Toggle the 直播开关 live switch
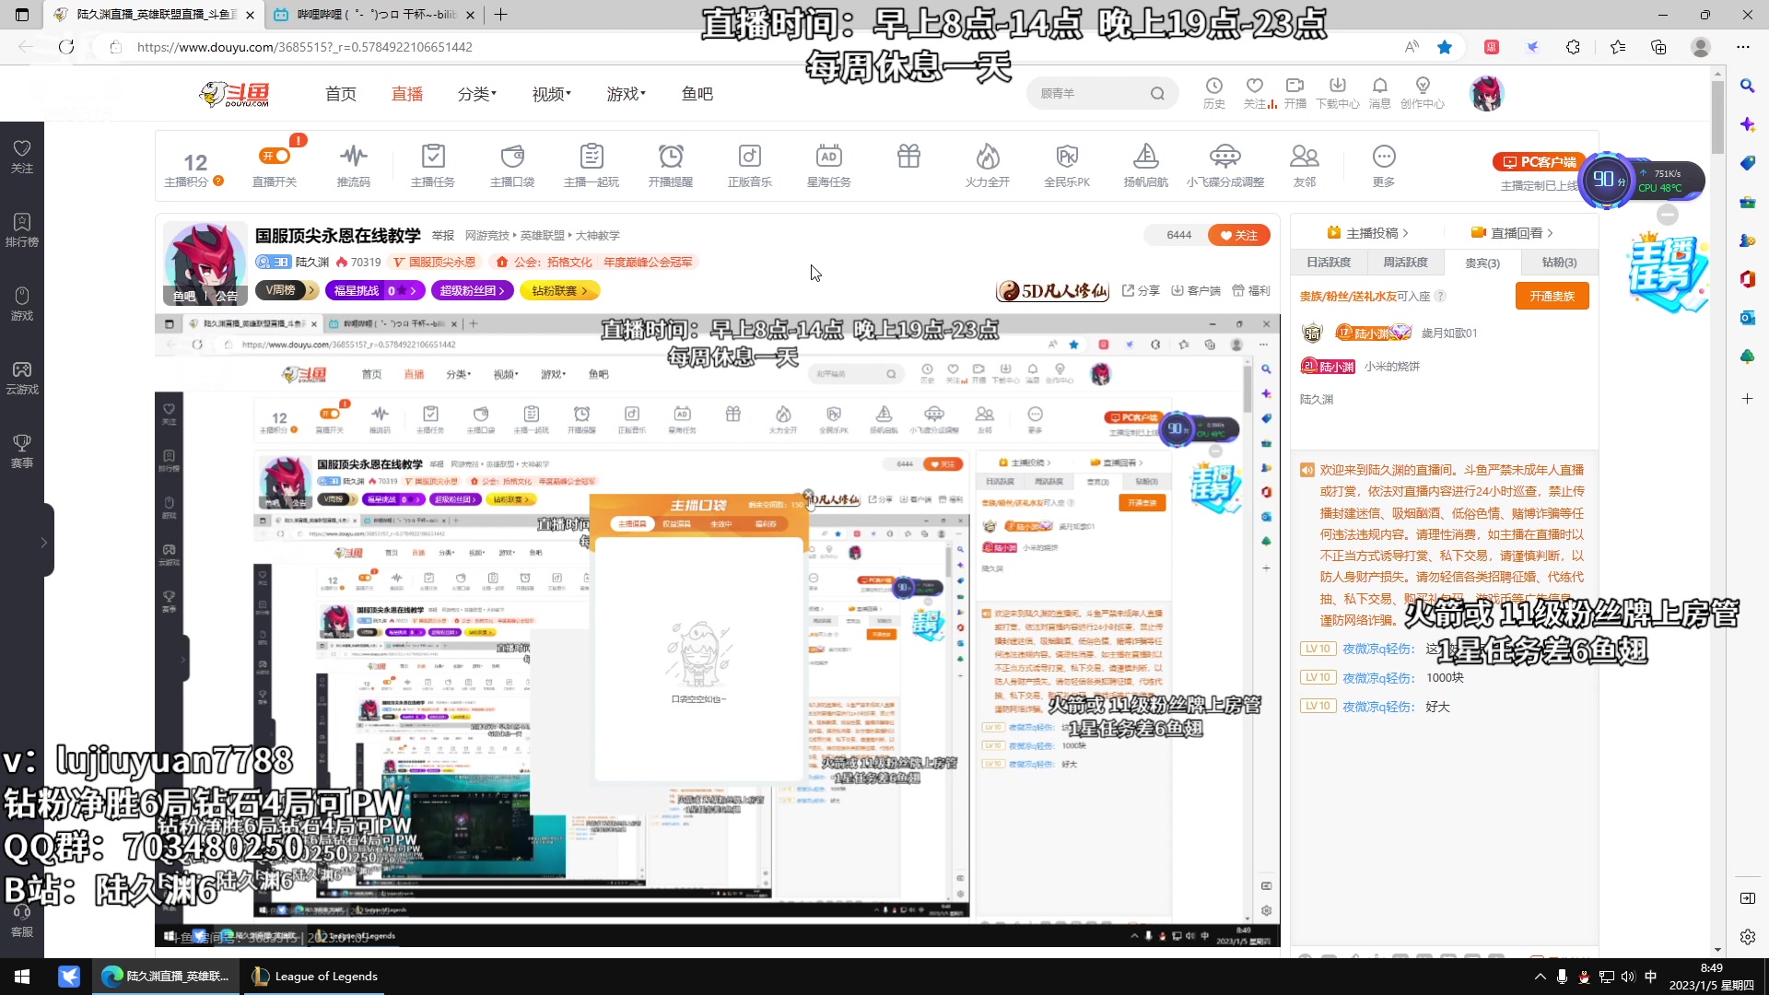 (x=275, y=156)
